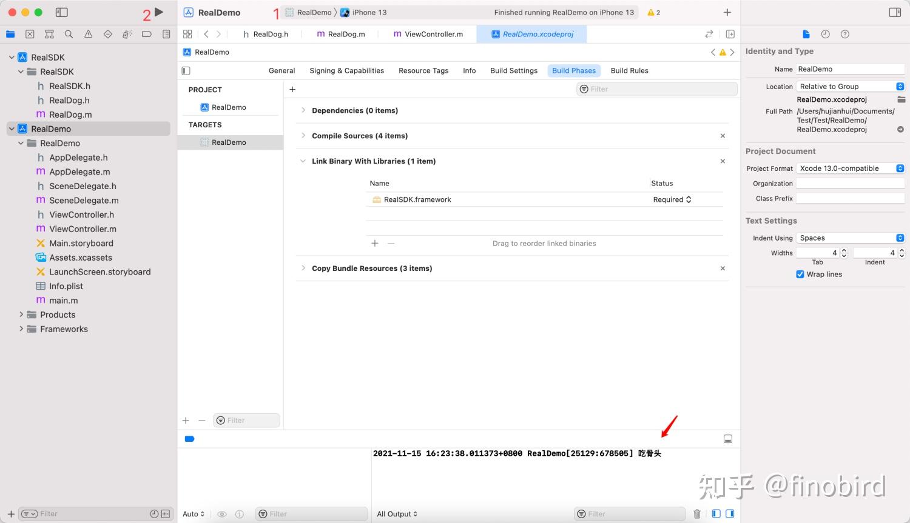910x523 pixels.
Task: Add a library with the plus button
Action: pos(375,243)
